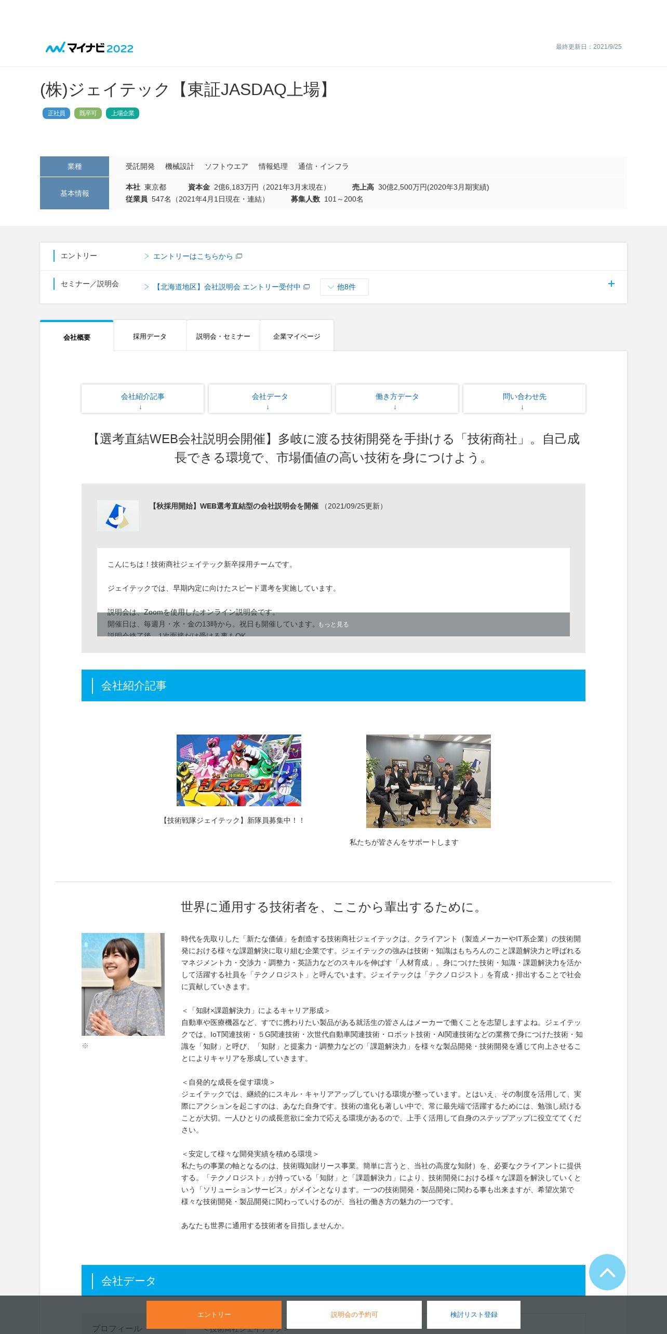Open エントリーはこちらから link
The width and height of the screenshot is (667, 1334).
pos(193,256)
